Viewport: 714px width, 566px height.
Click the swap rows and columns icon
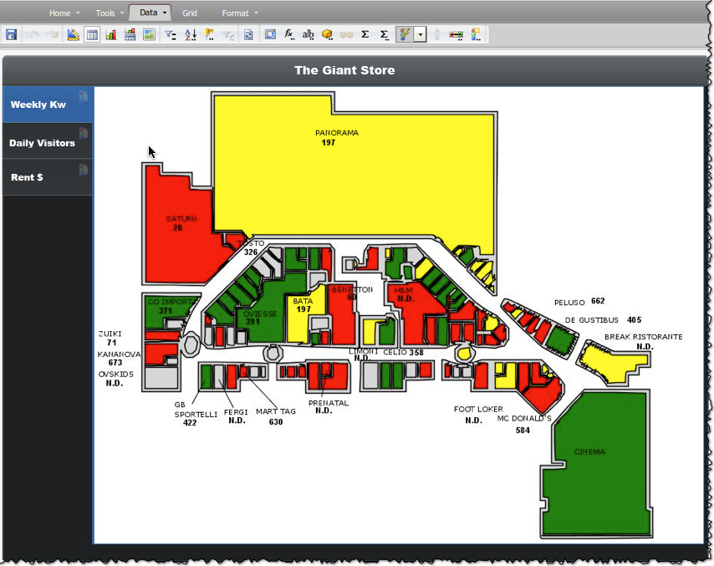click(x=270, y=34)
